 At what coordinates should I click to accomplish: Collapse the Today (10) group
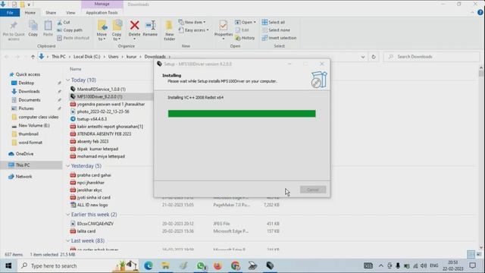click(x=67, y=80)
